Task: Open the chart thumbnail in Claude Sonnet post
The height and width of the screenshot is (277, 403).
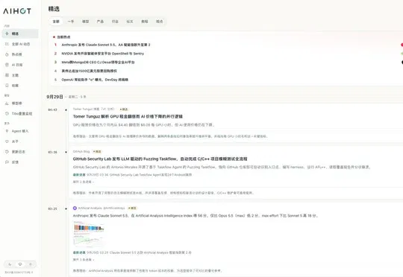Action: pyautogui.click(x=89, y=234)
